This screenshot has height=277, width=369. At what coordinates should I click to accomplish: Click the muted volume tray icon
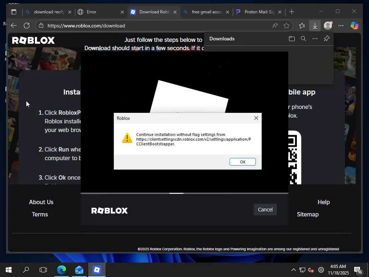(x=311, y=270)
